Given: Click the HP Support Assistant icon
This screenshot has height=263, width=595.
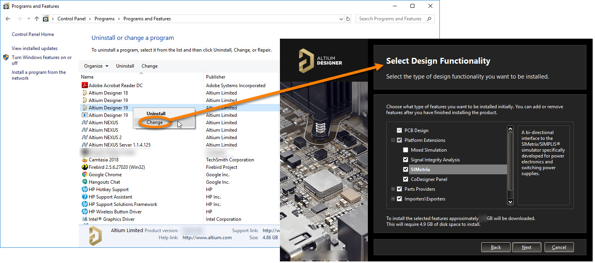Looking at the screenshot, I should pyautogui.click(x=84, y=197).
